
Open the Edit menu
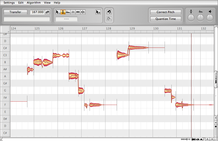tap(21, 3)
